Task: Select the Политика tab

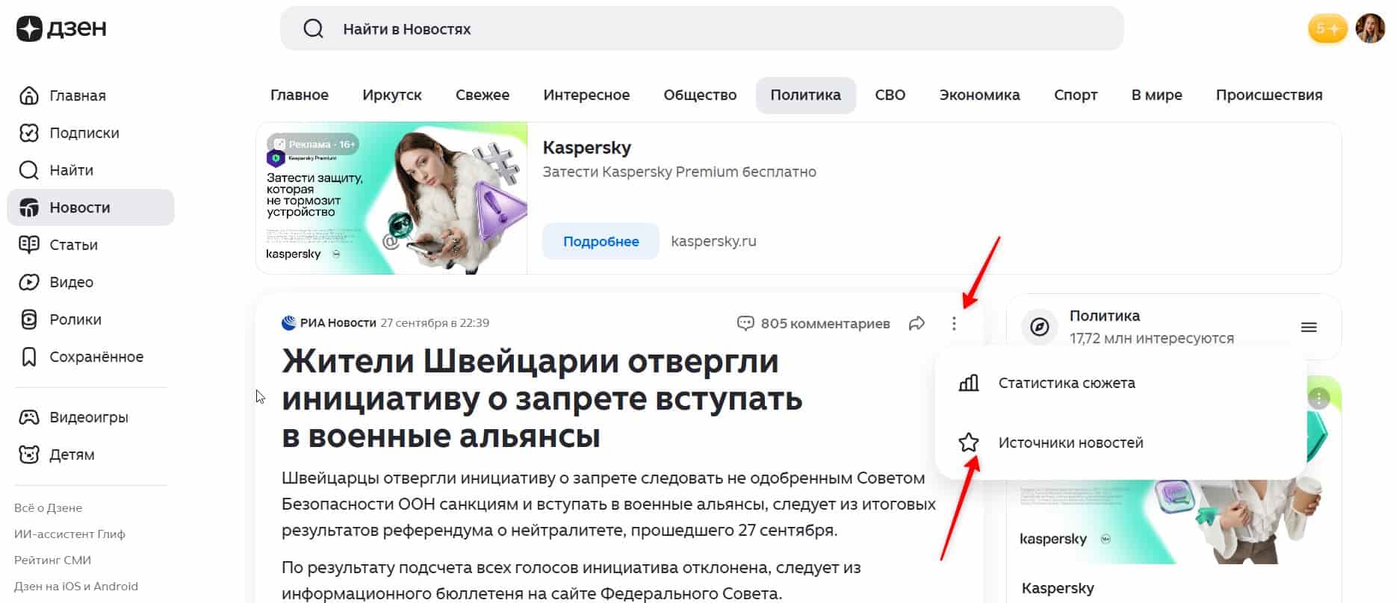Action: [805, 95]
